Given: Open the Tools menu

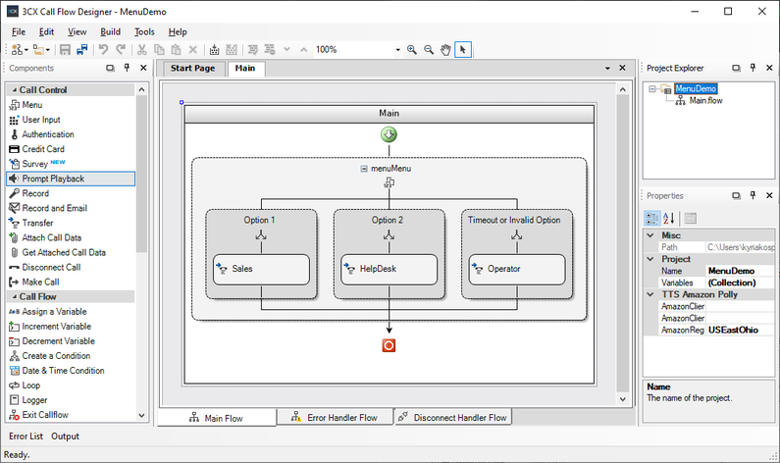Looking at the screenshot, I should point(144,31).
